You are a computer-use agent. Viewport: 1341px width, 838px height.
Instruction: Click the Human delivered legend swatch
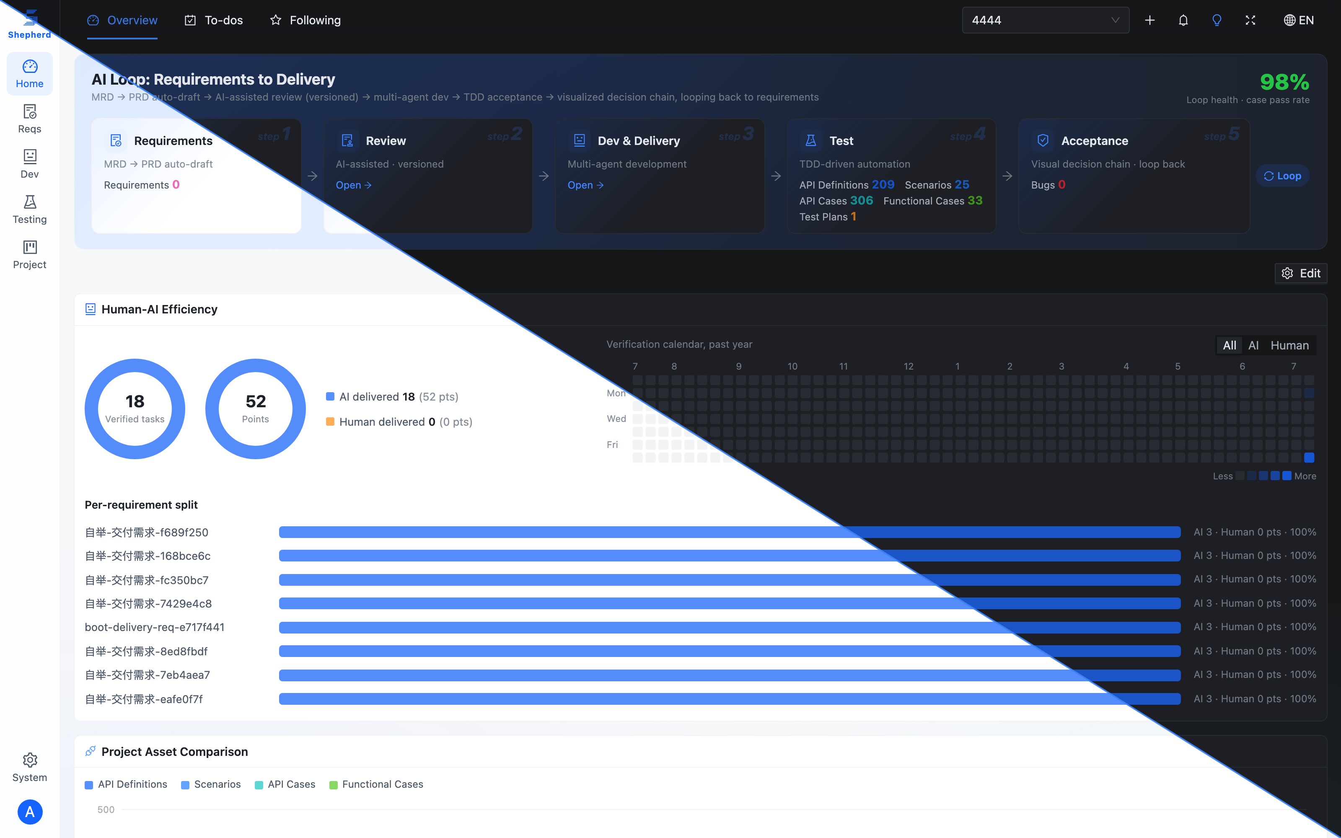[x=330, y=422]
